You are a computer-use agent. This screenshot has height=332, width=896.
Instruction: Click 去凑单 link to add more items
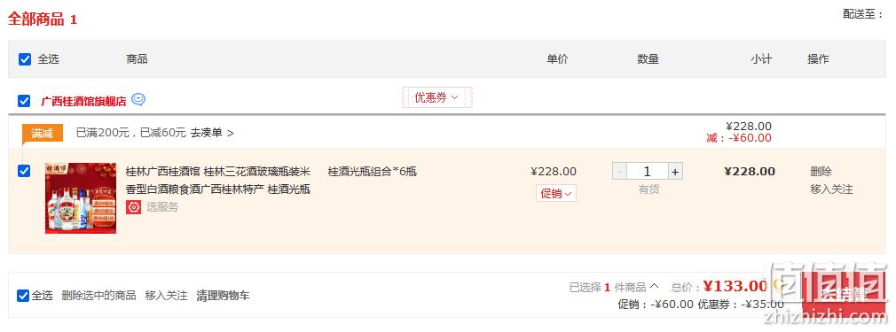(x=212, y=133)
